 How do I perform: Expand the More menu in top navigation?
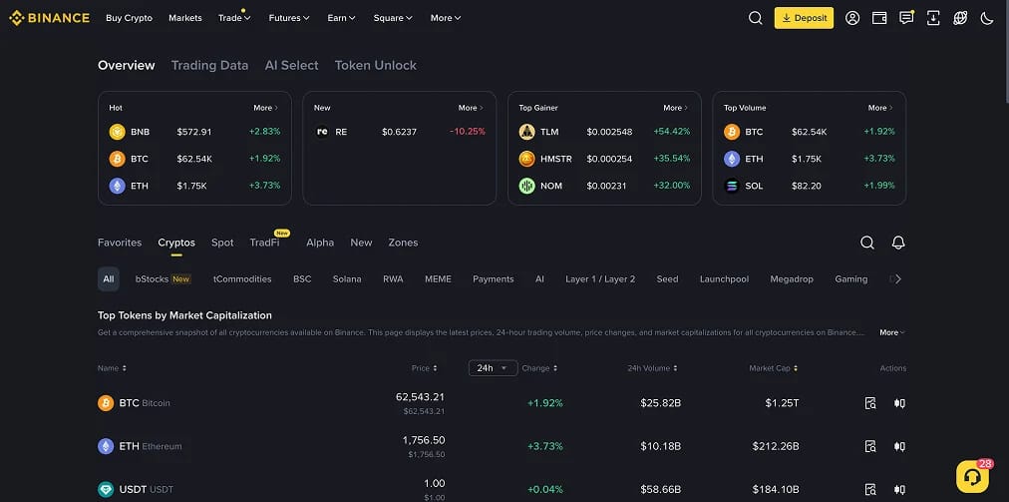[x=446, y=18]
